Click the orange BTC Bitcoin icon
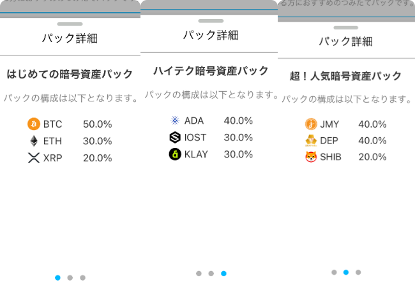 pos(34,124)
